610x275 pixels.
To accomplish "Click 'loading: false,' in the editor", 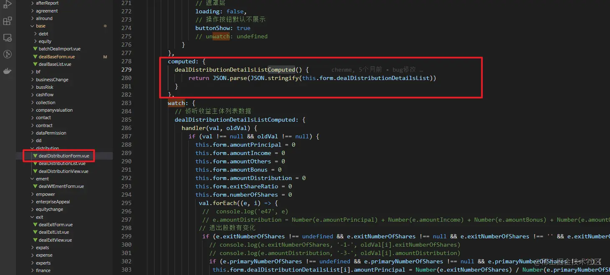I will coord(221,11).
